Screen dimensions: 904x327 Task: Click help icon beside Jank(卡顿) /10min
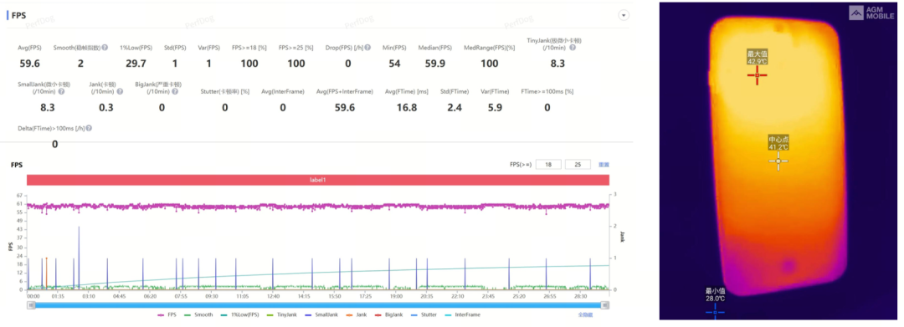click(x=120, y=91)
